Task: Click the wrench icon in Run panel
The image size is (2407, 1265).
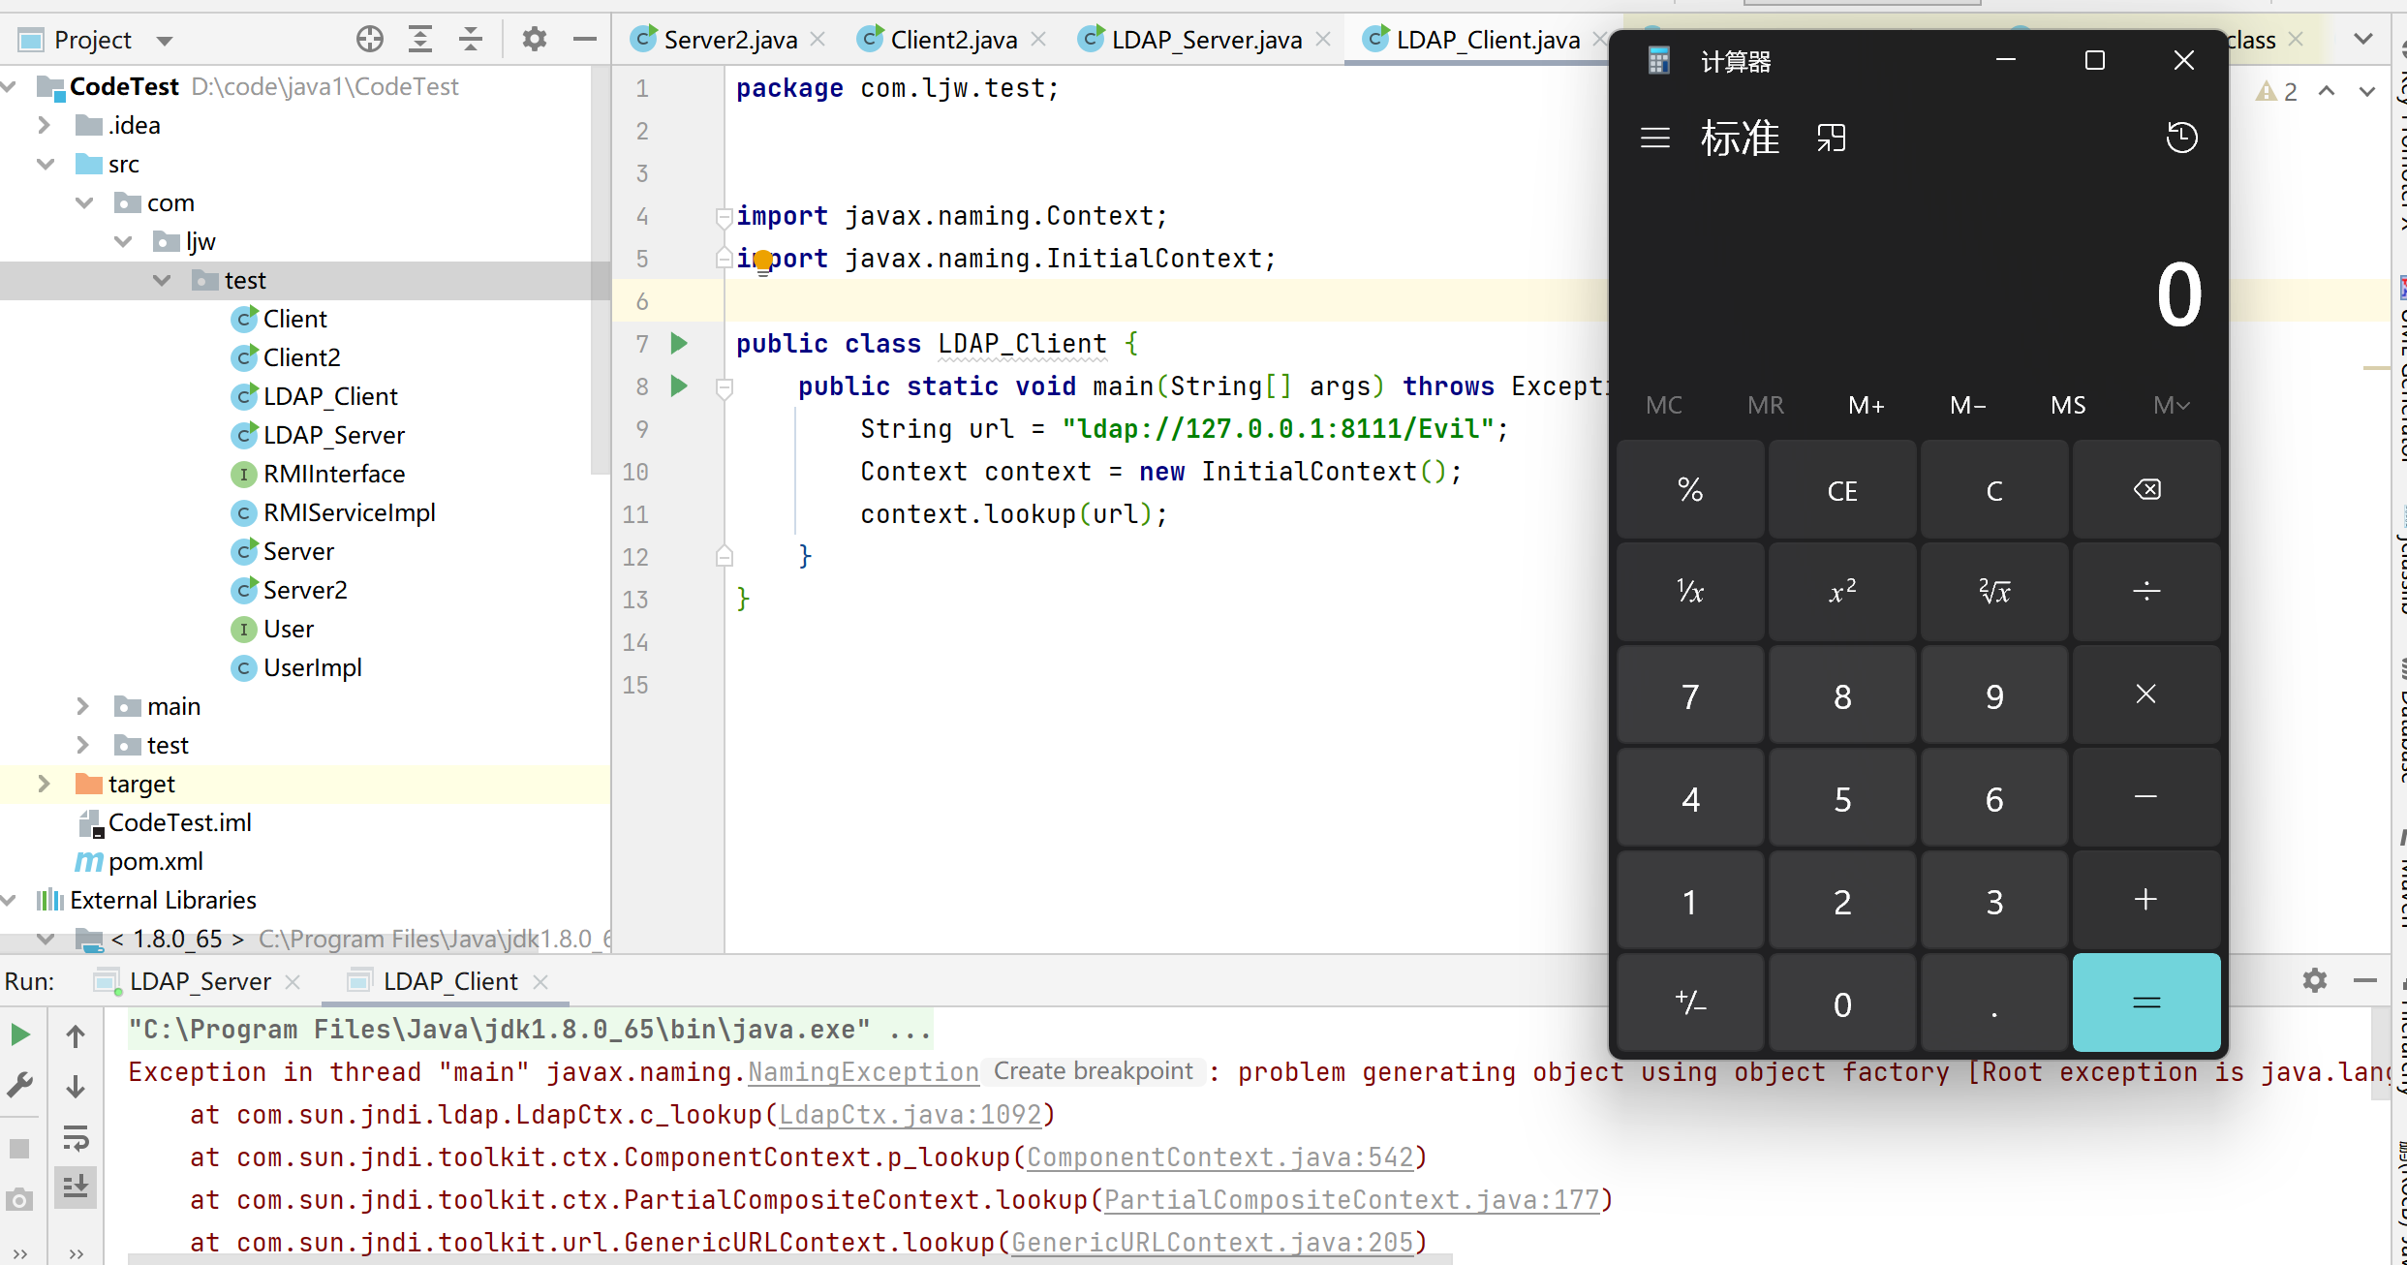Action: pos(19,1085)
